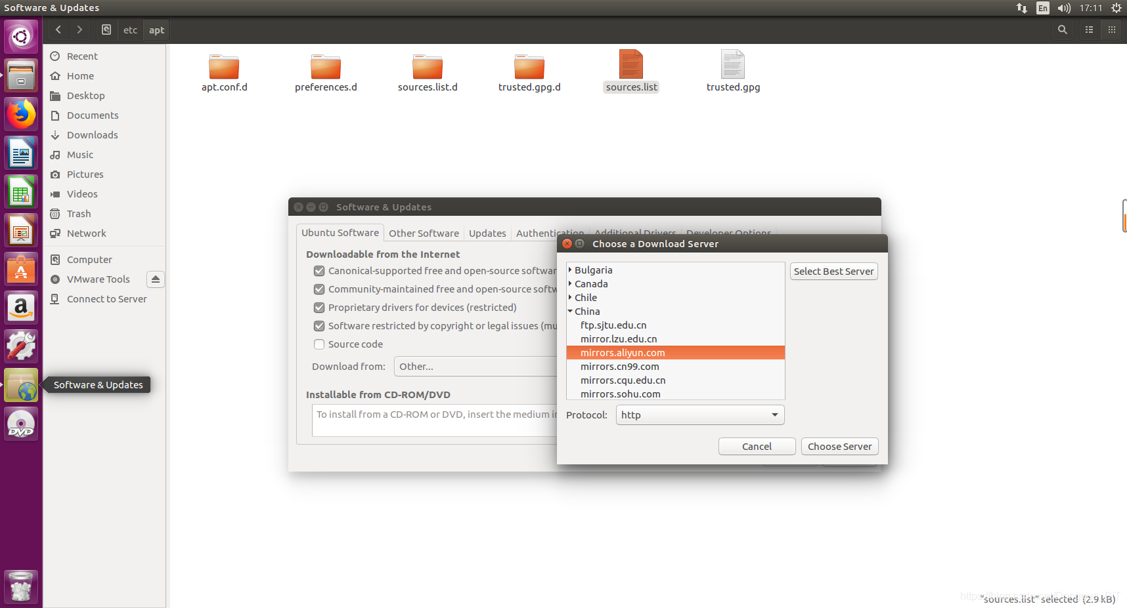Screen dimensions: 1127x608
Task: Expand the Chile server list
Action: tap(570, 297)
